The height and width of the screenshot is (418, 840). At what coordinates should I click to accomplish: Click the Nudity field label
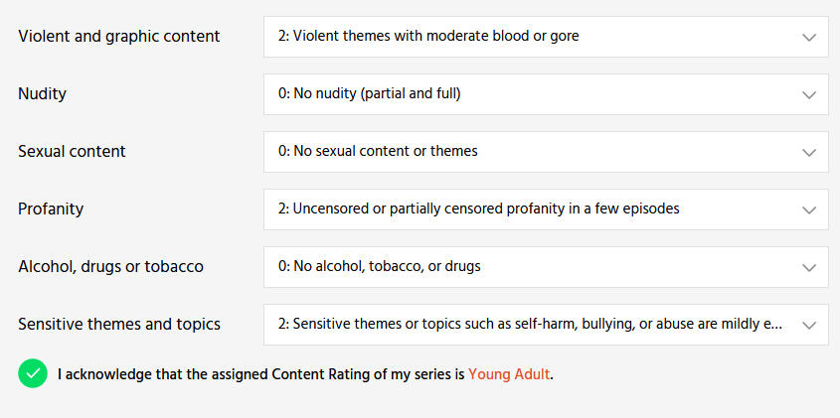coord(43,94)
